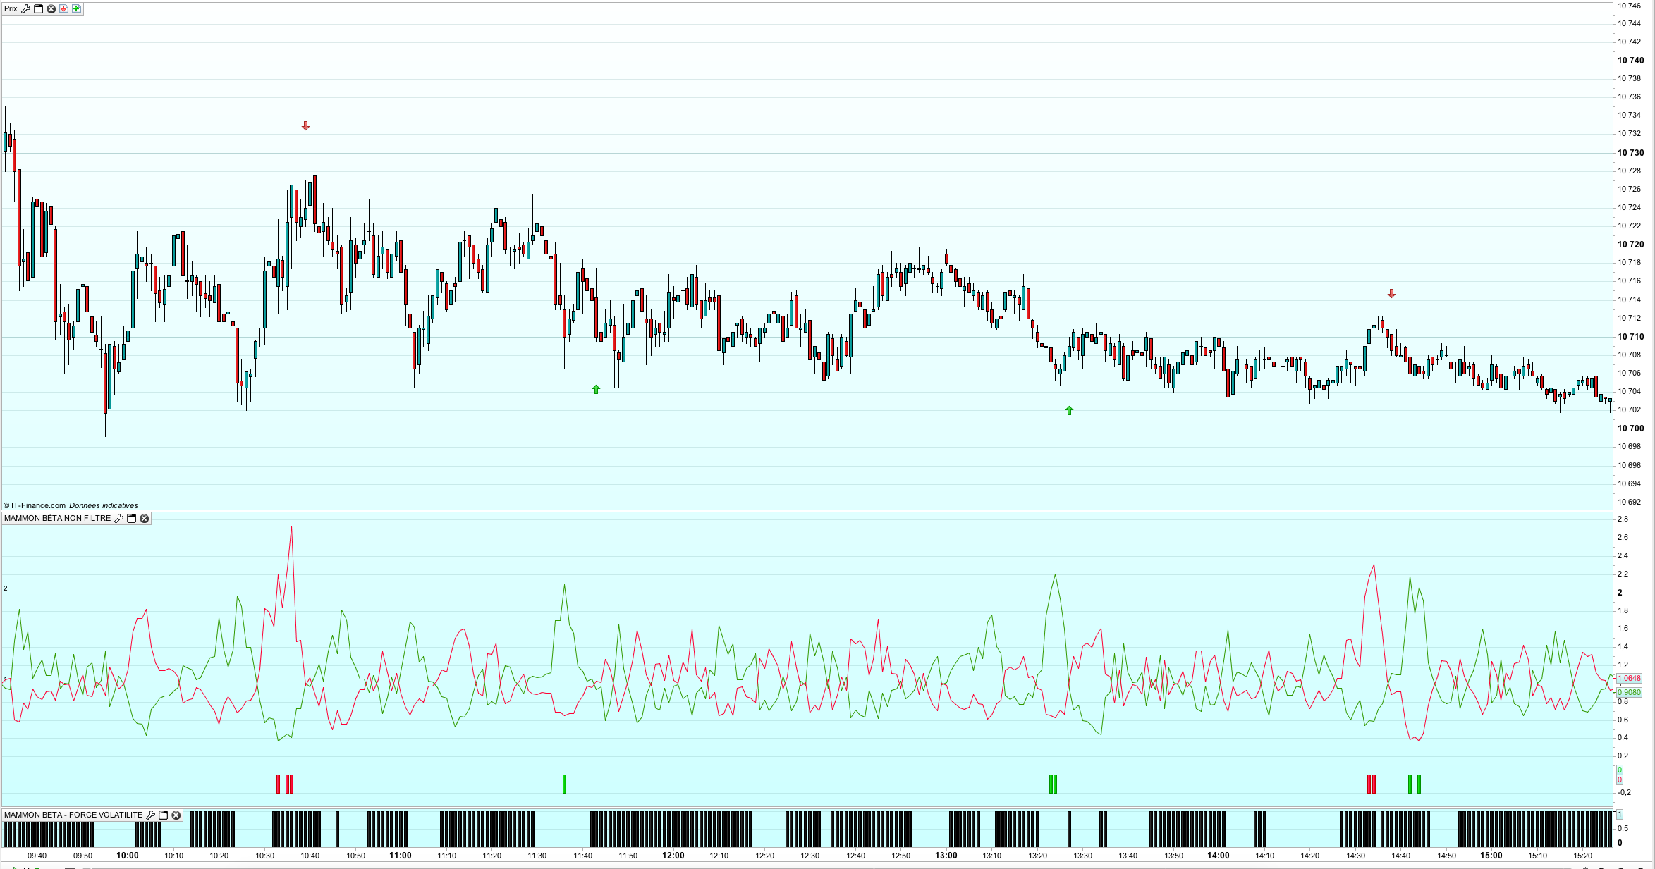Select green buy arrow near 13:30

tap(1069, 411)
